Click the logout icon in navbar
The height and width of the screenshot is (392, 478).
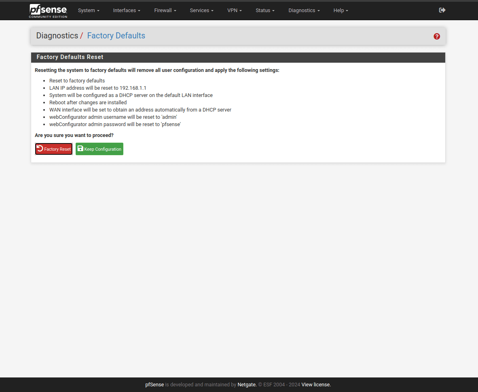tap(442, 10)
